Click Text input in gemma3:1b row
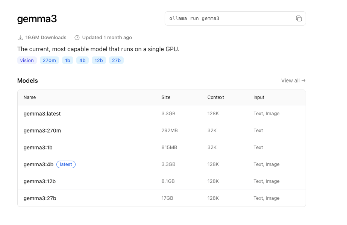Screen dimensions: 347x225 [258, 147]
